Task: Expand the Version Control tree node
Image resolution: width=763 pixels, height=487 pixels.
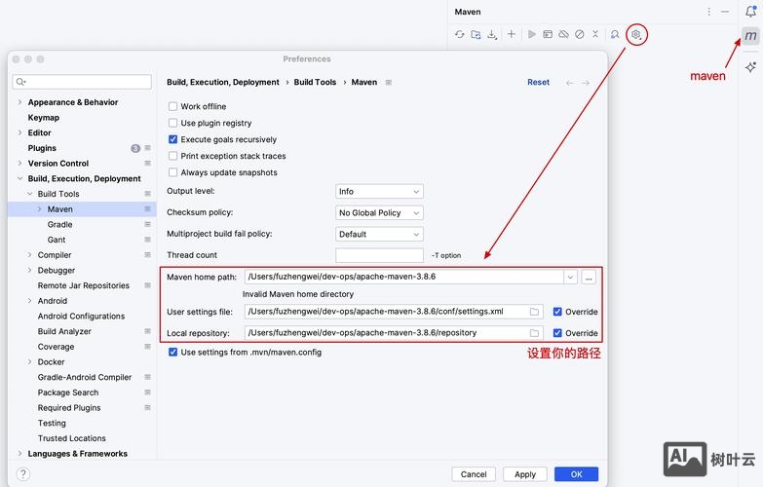Action: (19, 164)
